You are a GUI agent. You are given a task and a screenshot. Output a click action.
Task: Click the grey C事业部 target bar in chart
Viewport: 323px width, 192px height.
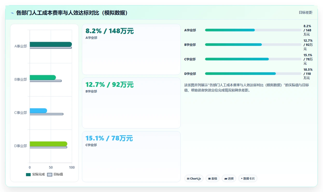pyautogui.click(x=46, y=114)
